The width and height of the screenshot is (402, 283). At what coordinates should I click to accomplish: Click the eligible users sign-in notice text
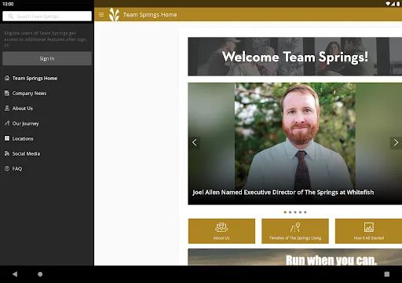[x=45, y=39]
